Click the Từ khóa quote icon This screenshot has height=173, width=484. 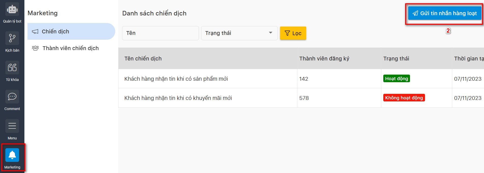click(12, 68)
